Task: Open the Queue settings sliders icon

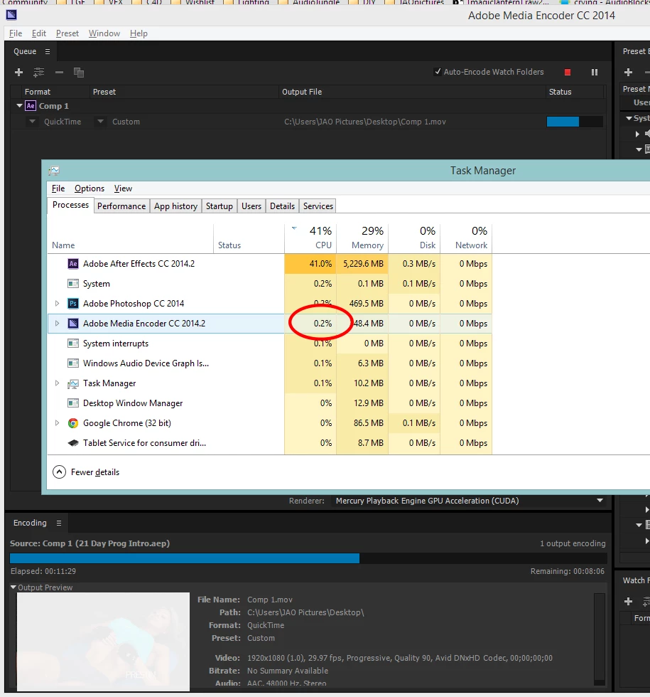Action: pos(38,72)
